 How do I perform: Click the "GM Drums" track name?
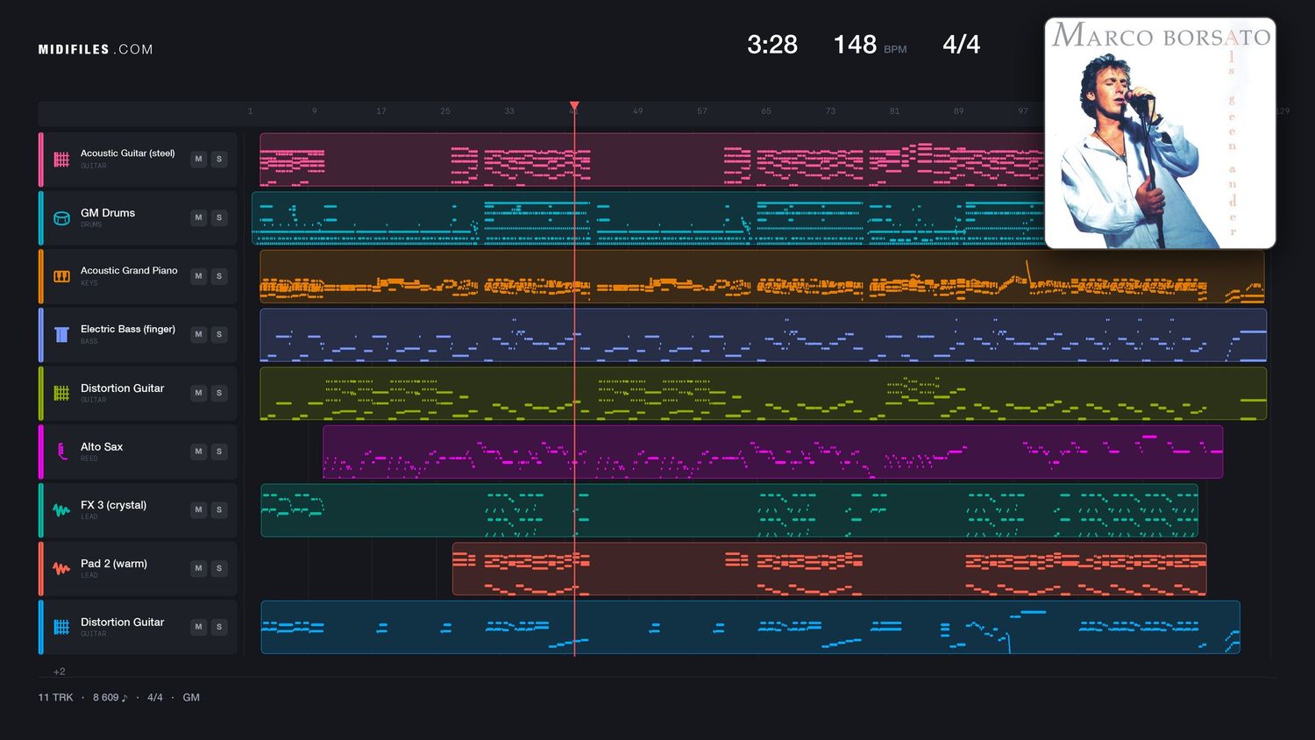(108, 213)
